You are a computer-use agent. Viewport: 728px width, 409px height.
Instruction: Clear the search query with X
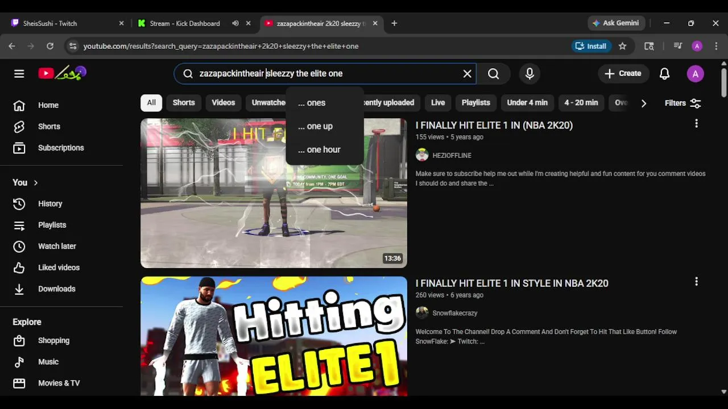(x=467, y=73)
